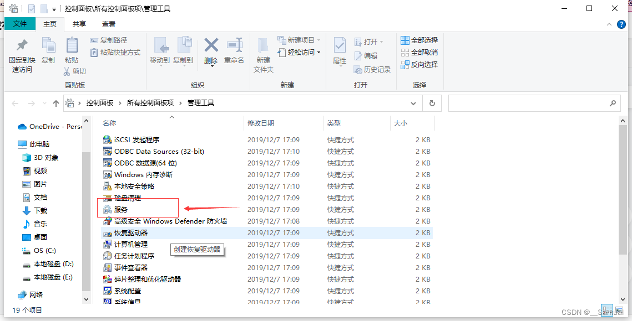This screenshot has width=632, height=321.
Task: Select Defragment and Optimize Drives item
Action: [x=267, y=279]
